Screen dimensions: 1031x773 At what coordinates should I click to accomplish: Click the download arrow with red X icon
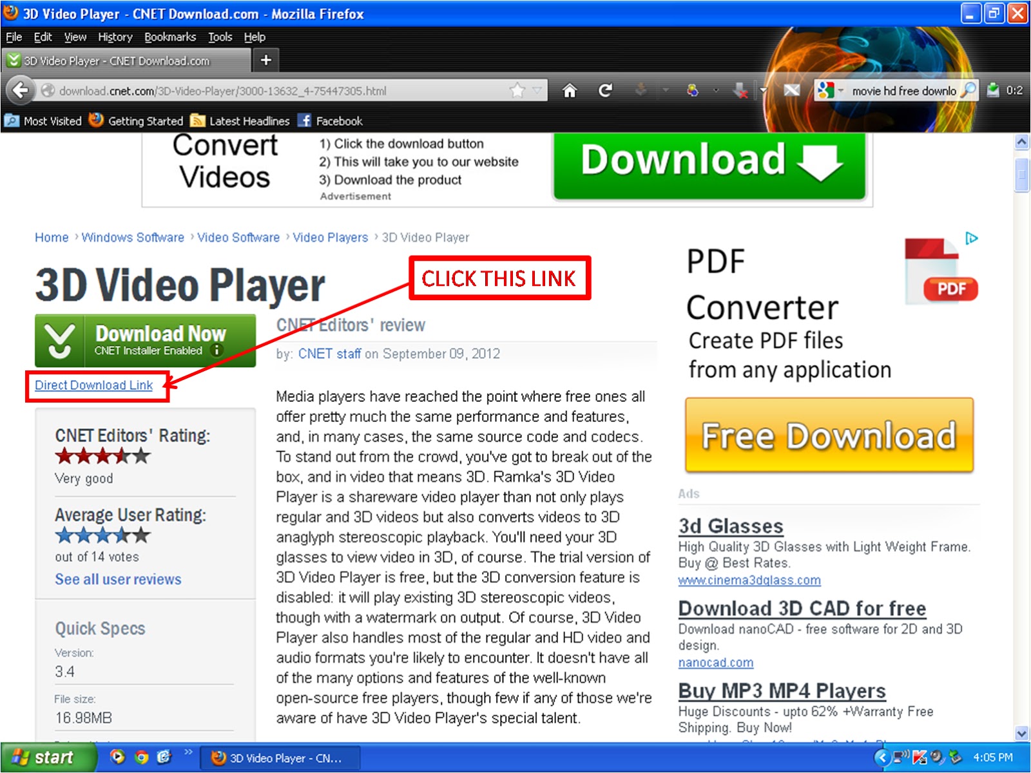coord(740,91)
